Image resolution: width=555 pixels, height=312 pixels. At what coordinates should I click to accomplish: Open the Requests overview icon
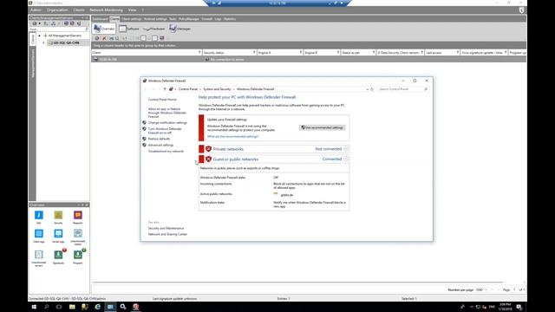[78, 215]
